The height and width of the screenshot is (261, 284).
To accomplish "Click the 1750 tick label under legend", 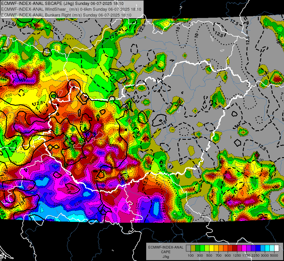I will click(x=247, y=255).
